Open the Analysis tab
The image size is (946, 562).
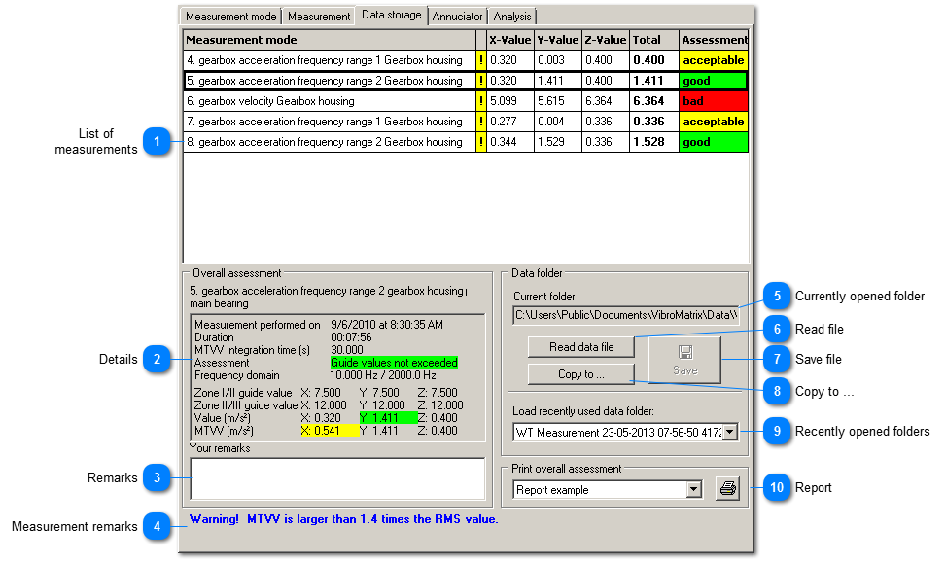(x=511, y=17)
